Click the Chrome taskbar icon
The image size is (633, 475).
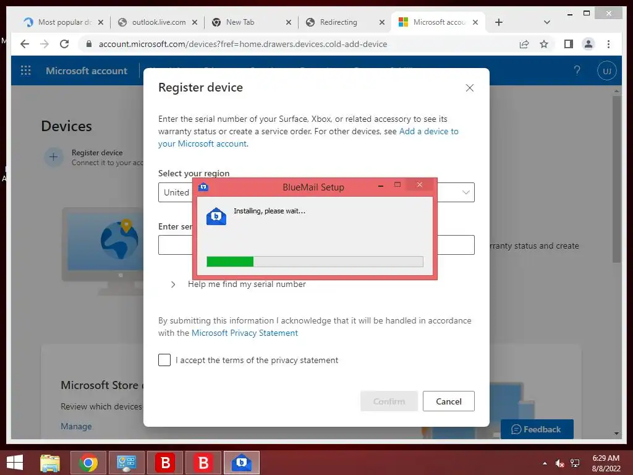pyautogui.click(x=88, y=463)
